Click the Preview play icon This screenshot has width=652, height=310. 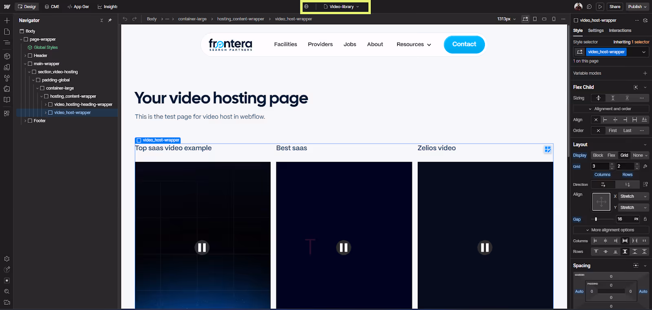(600, 7)
